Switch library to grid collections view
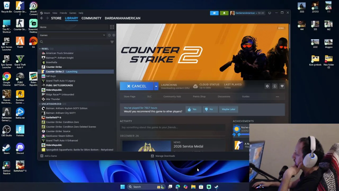 pyautogui.click(x=112, y=27)
